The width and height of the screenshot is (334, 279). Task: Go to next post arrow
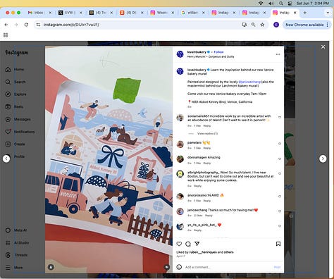pyautogui.click(x=323, y=159)
